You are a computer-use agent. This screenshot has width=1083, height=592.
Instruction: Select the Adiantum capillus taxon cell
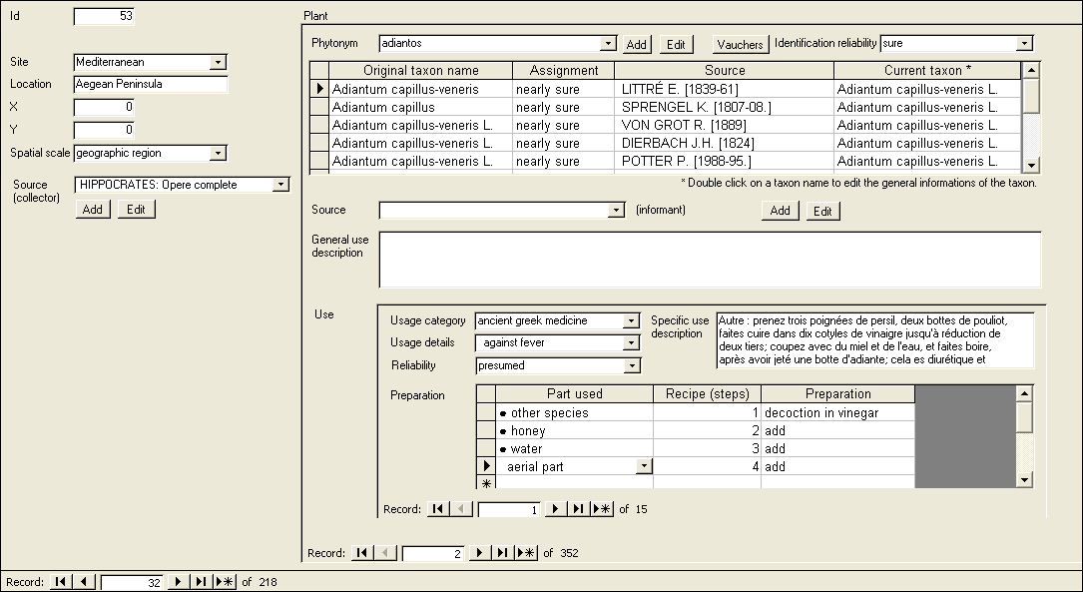[x=420, y=107]
